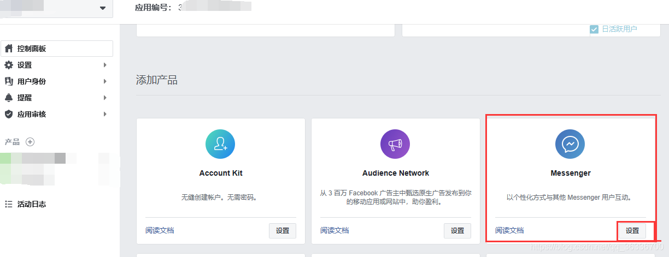
Task: Open 阅读文档 link for Account Kit
Action: pyautogui.click(x=160, y=230)
